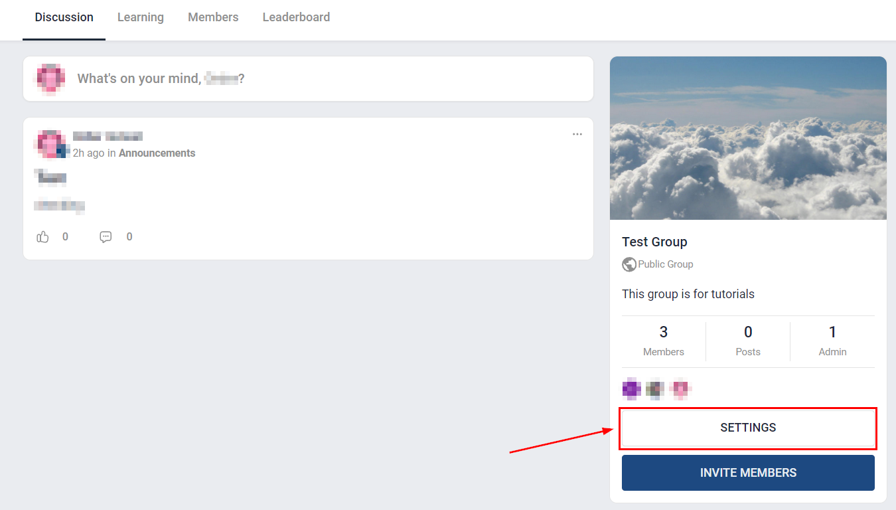
Task: Switch to the Discussion tab
Action: pyautogui.click(x=64, y=17)
